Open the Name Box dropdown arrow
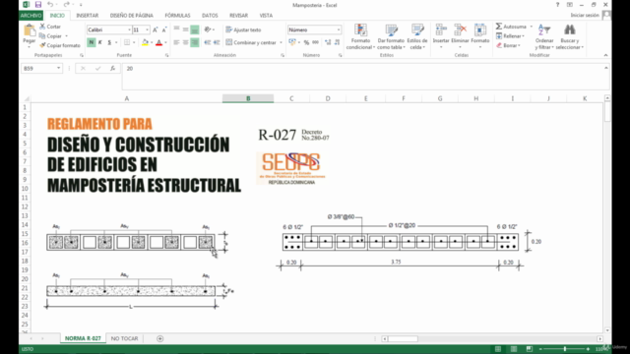Screen dimensions: 630x354 coord(58,69)
